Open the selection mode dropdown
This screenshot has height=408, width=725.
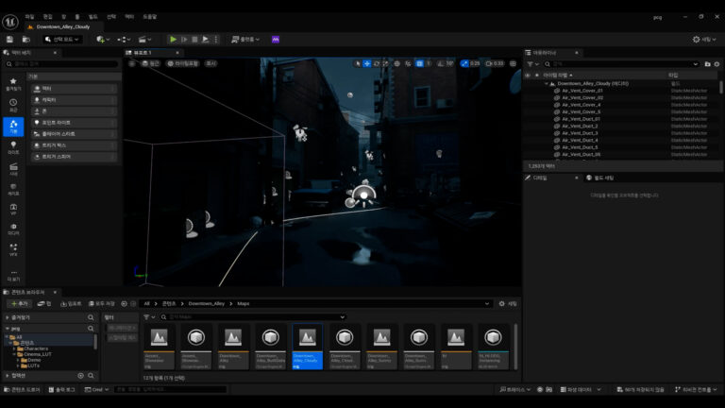[62, 40]
